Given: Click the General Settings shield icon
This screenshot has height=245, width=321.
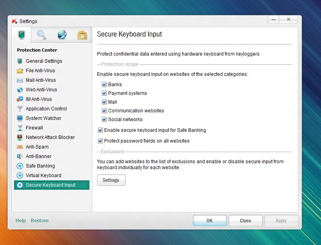Looking at the screenshot, I should pos(20,61).
